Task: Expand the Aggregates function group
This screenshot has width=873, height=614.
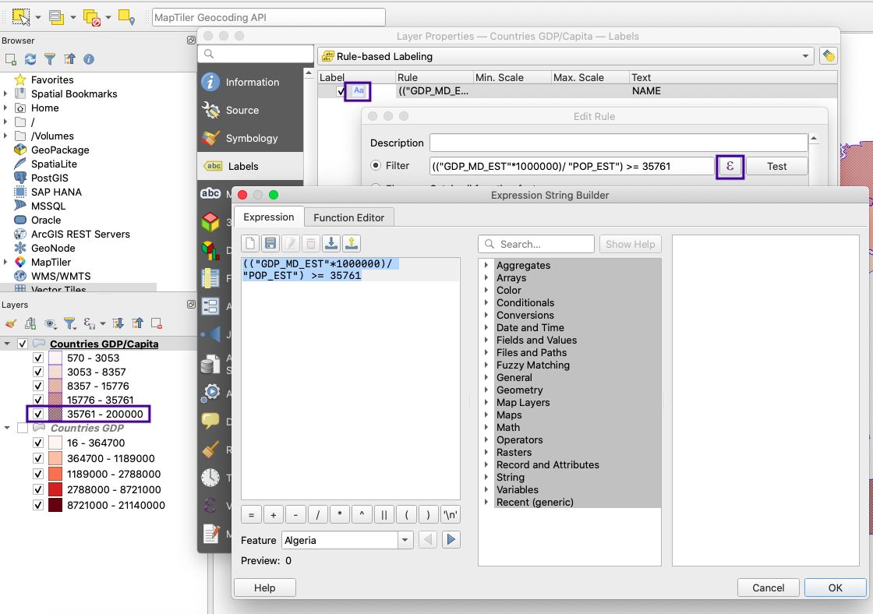Action: 486,266
